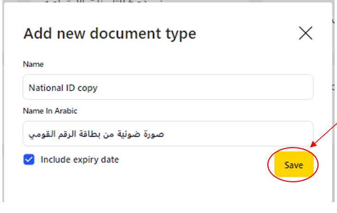Click the "Name In Arabic" field label

50,111
